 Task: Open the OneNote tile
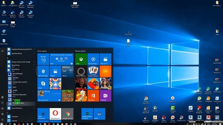coord(106,96)
